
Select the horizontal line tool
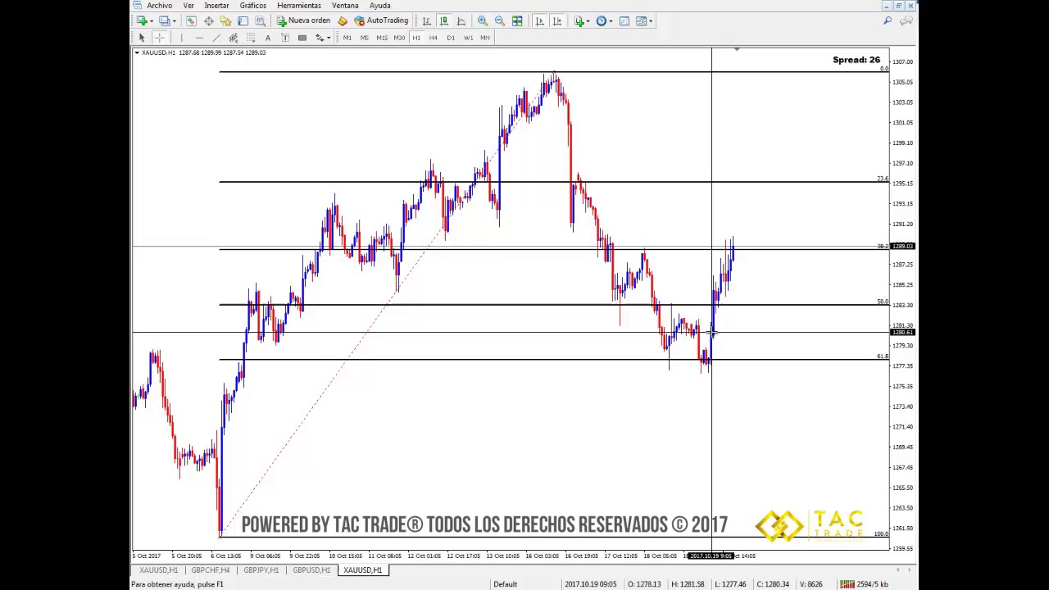[x=199, y=38]
